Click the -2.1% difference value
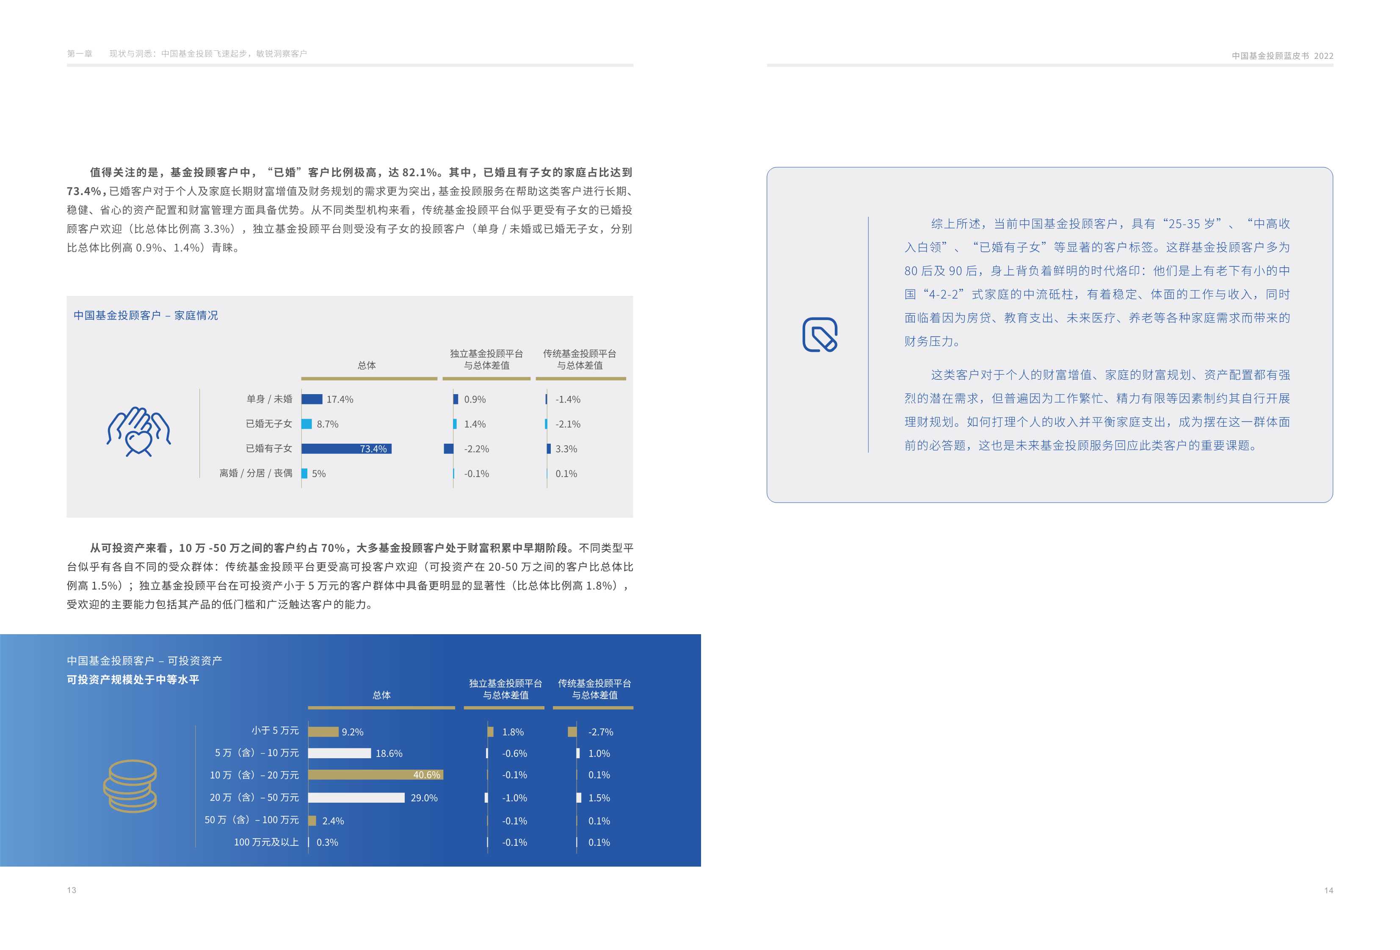Screen dimensions: 1400x950 (x=568, y=424)
